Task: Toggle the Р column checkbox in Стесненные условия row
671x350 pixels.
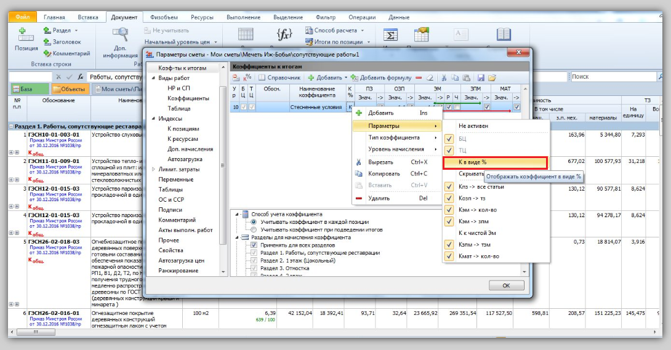Action: [x=449, y=107]
